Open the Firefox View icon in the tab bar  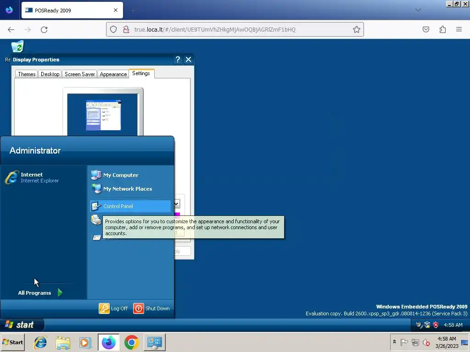click(x=9, y=10)
